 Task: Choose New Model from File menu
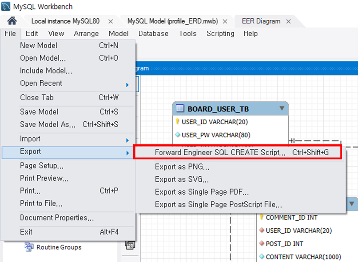click(68, 45)
